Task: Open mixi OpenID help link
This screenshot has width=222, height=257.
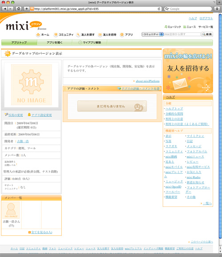Action: click(x=173, y=187)
